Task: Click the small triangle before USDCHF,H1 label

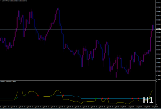Action: pos(1,1)
